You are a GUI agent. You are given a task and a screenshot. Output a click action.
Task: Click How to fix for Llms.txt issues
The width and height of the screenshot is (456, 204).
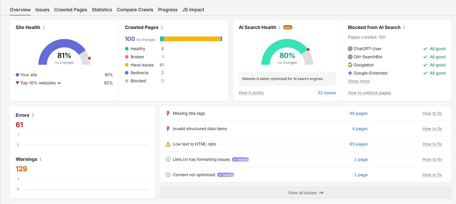tap(432, 159)
